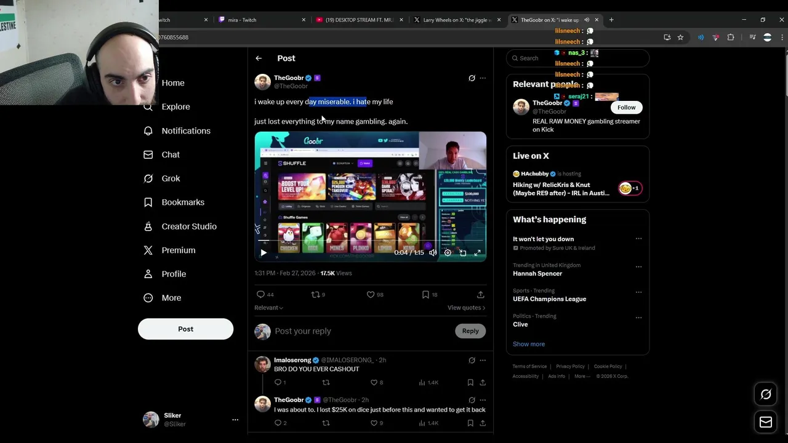This screenshot has width=788, height=443.
Task: Click the Chat envelope icon
Action: (148, 154)
